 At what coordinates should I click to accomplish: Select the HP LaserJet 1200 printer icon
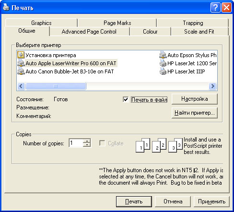pyautogui.click(x=163, y=63)
